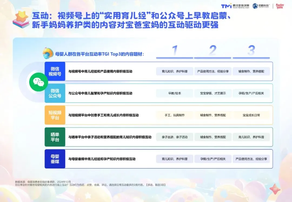
Task: Click the TMI Tencent Marketing Insight logo
Action: click(x=235, y=6)
